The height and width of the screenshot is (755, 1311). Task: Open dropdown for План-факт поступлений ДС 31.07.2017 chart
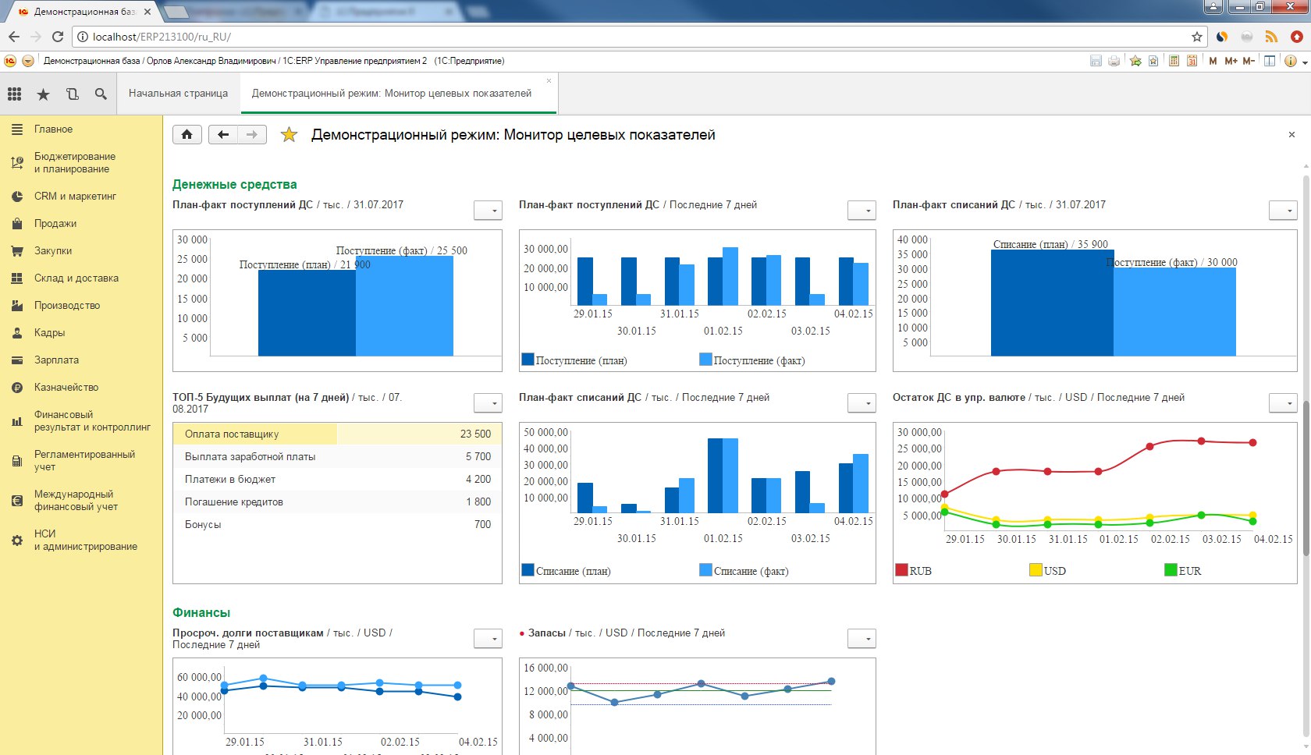pyautogui.click(x=488, y=211)
